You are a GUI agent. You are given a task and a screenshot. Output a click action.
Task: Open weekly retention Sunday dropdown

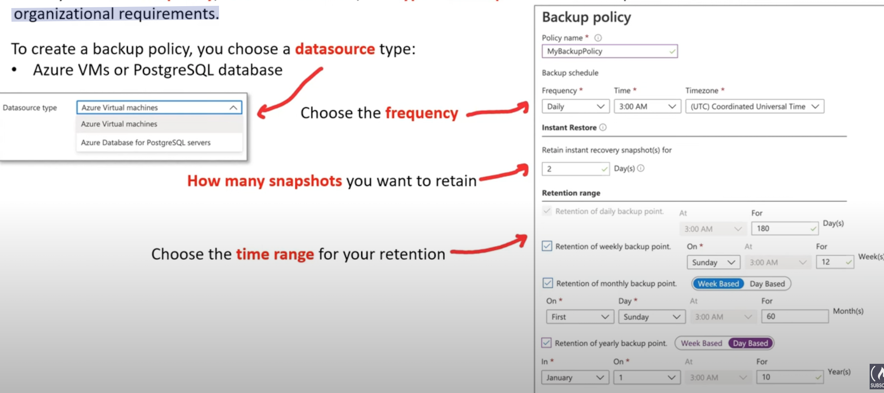click(713, 262)
